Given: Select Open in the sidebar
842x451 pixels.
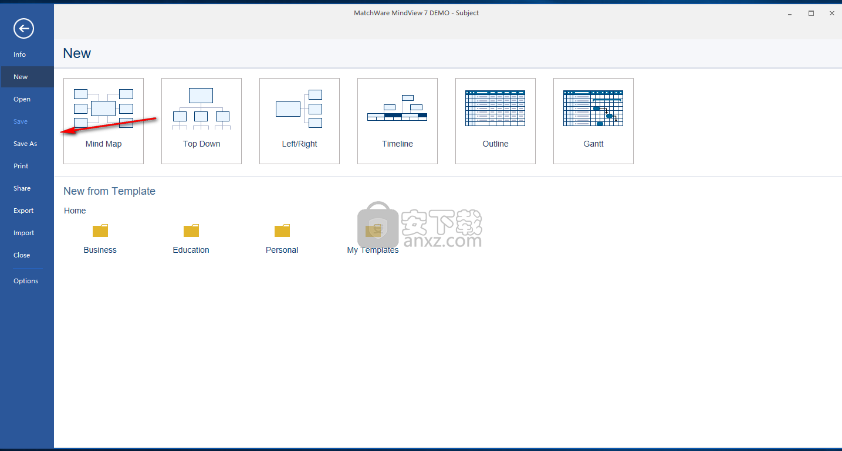Looking at the screenshot, I should [27, 99].
